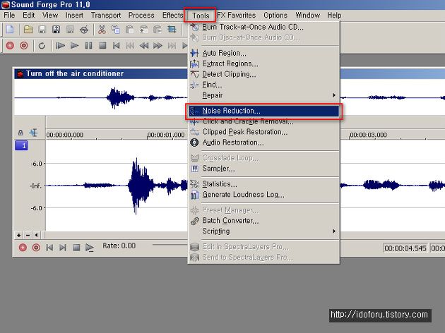Select channel 1 button

(21, 145)
